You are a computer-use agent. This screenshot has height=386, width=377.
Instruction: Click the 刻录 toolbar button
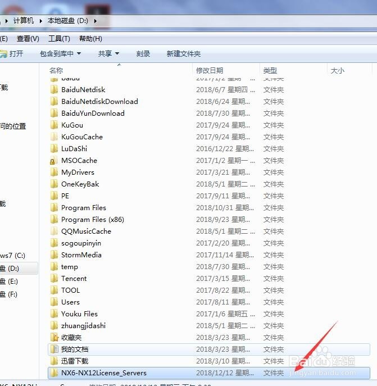(x=143, y=54)
